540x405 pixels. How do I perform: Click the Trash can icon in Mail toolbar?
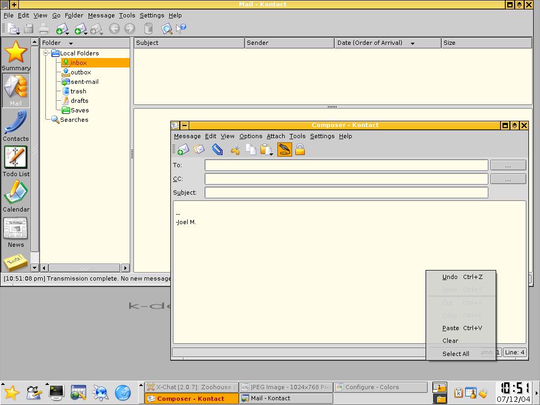coord(148,28)
